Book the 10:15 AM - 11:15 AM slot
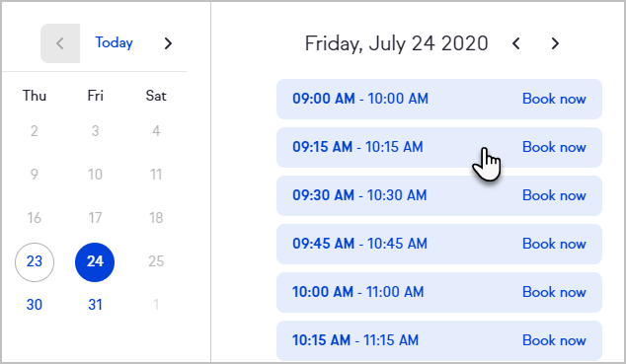 point(554,340)
